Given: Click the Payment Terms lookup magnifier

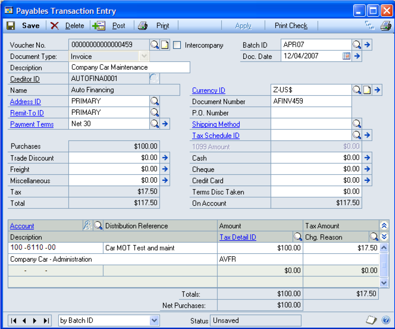Looking at the screenshot, I should tap(155, 124).
